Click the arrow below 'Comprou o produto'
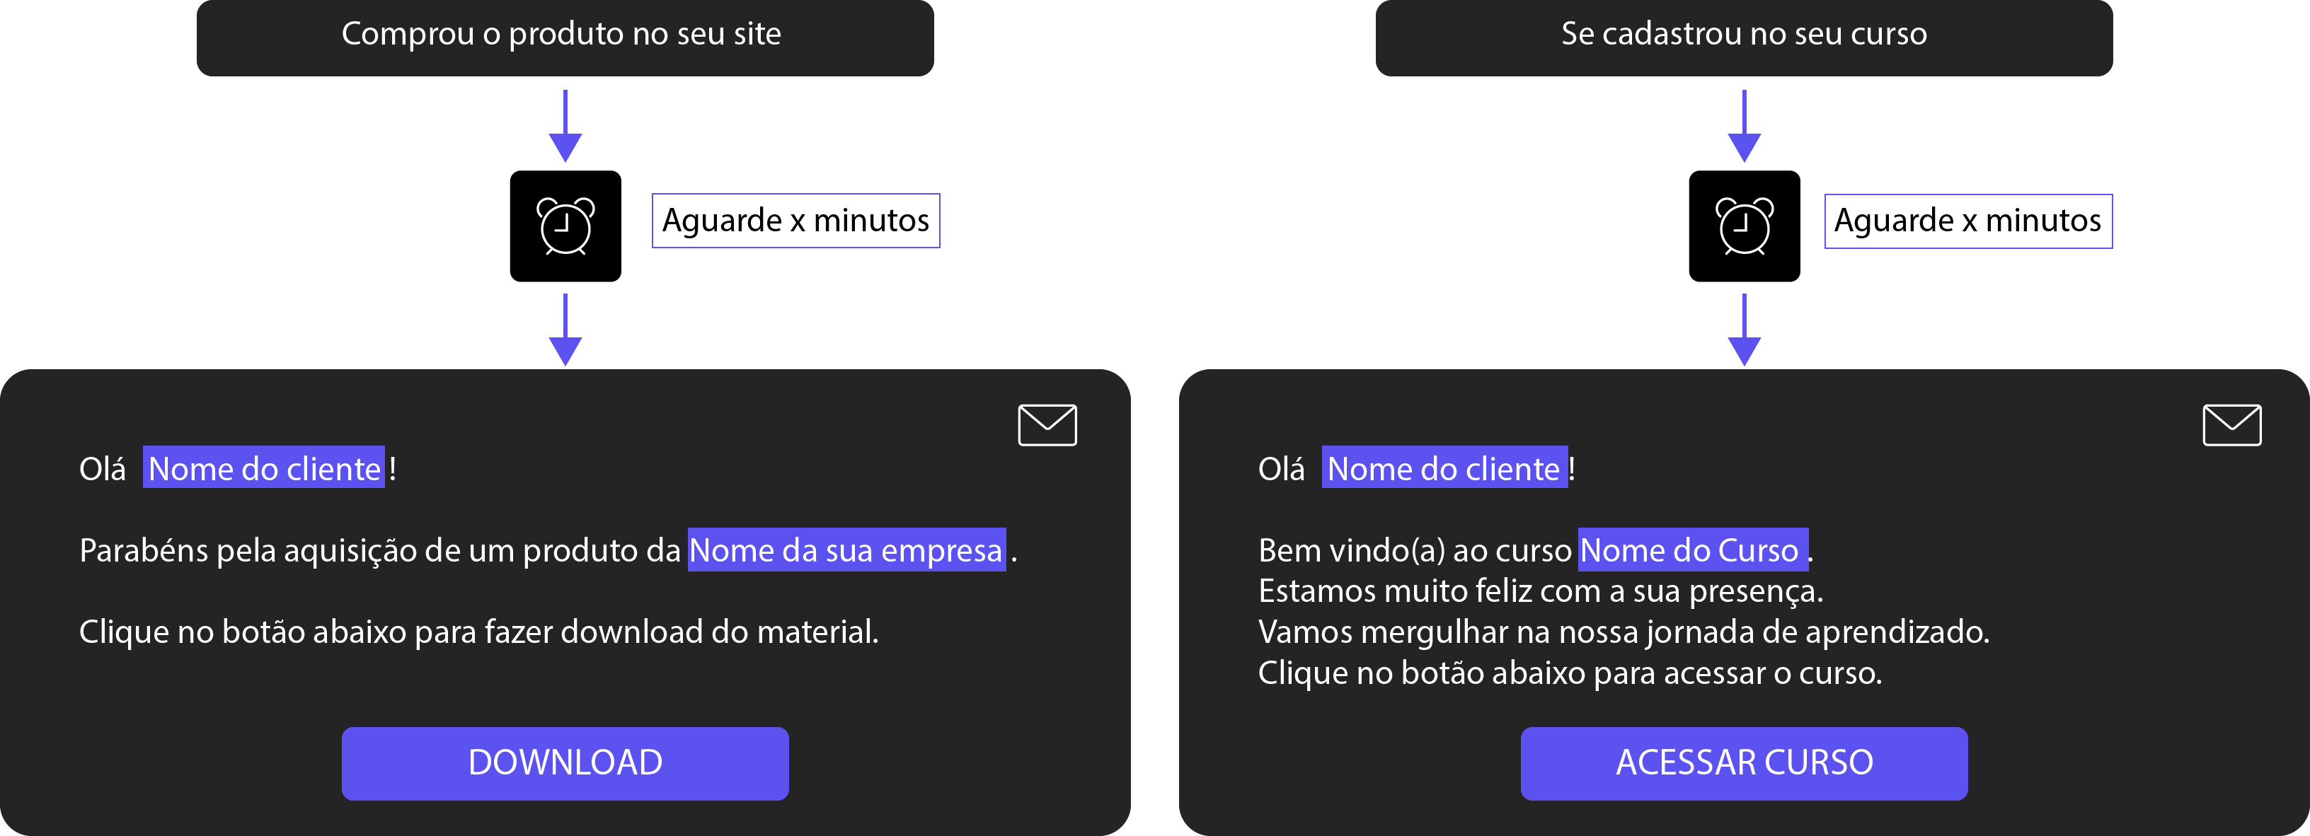Viewport: 2310px width, 836px height. coord(565,125)
